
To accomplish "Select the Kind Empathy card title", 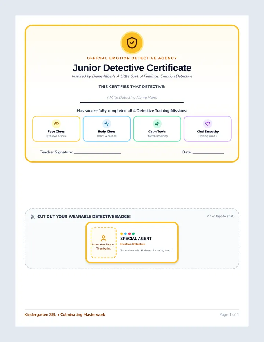I will coord(208,131).
